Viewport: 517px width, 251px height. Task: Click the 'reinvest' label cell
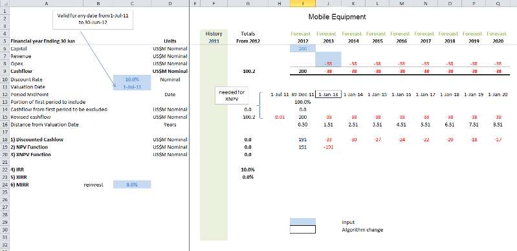(x=94, y=185)
